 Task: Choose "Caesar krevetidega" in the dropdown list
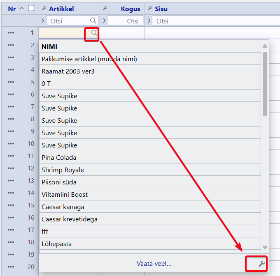pyautogui.click(x=70, y=219)
